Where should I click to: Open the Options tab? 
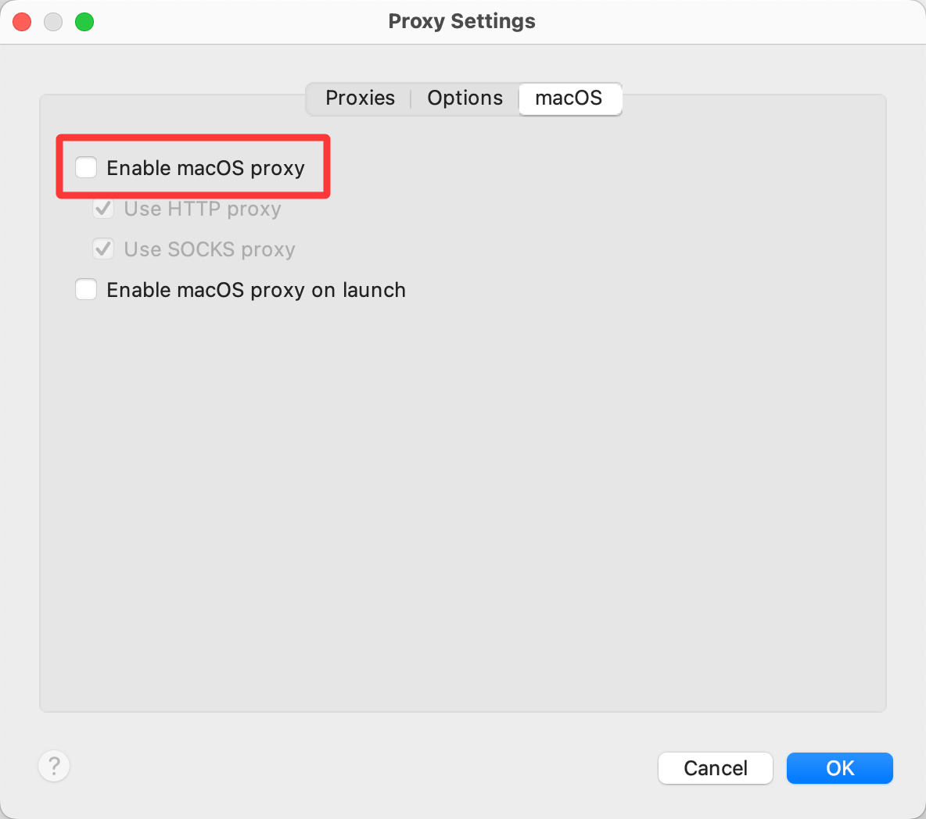tap(465, 98)
